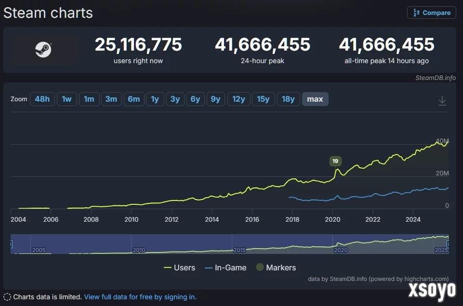
Task: Click the marker labeled 19 on the chart
Action: [x=335, y=161]
